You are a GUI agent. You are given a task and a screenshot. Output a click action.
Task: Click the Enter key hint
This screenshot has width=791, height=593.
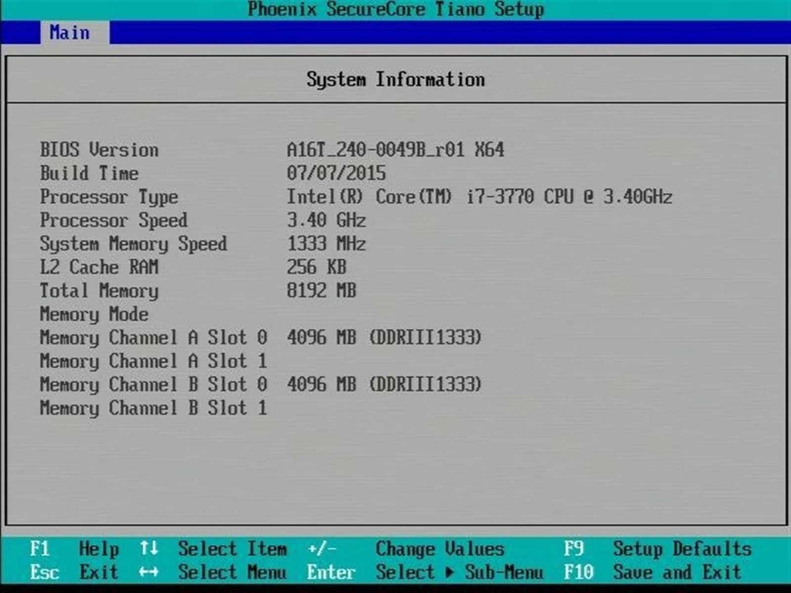click(331, 573)
